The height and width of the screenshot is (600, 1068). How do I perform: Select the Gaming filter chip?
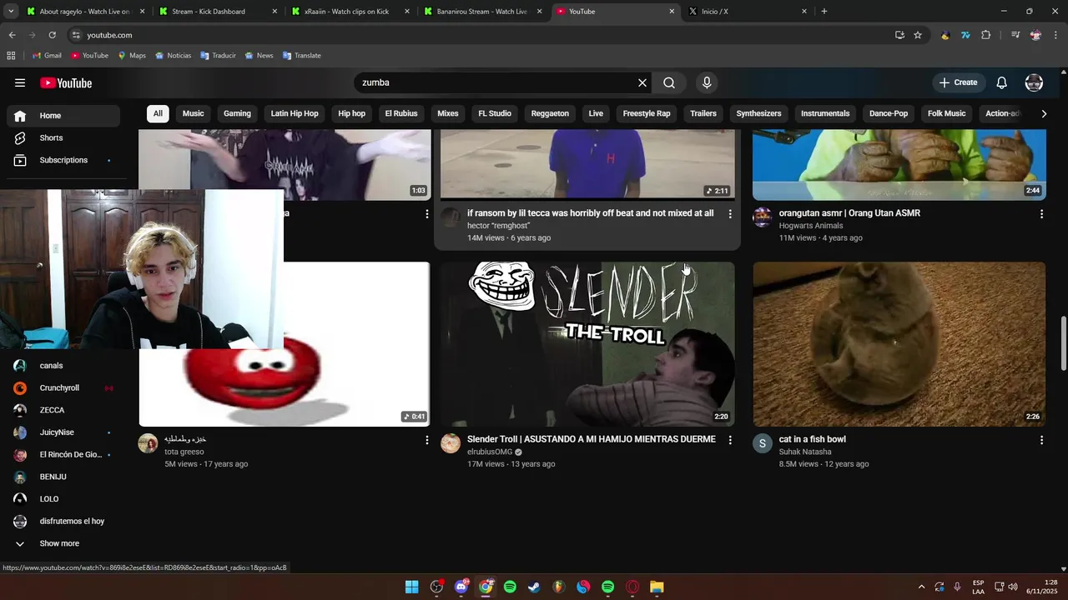click(x=237, y=113)
